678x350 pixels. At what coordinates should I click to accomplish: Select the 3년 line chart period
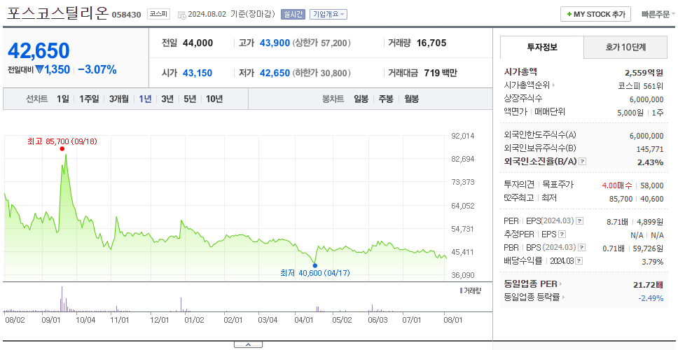pos(167,99)
